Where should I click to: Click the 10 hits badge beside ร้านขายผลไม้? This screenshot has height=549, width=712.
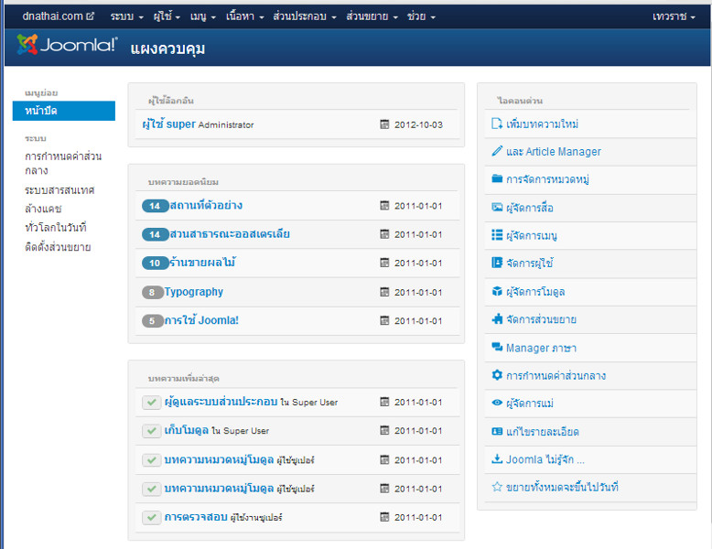155,263
